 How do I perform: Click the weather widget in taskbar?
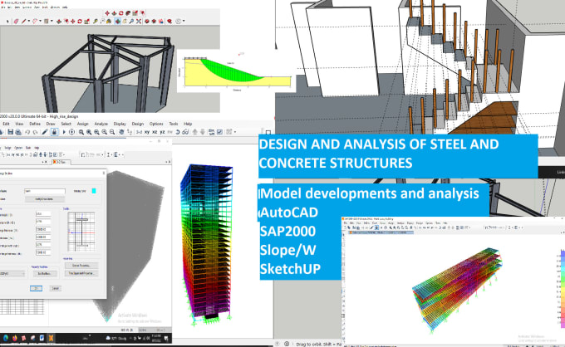point(116,339)
